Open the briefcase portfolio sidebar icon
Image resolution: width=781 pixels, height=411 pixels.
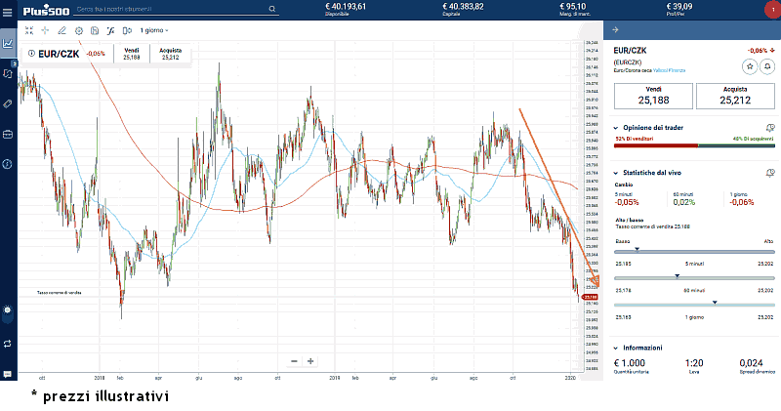click(x=8, y=134)
